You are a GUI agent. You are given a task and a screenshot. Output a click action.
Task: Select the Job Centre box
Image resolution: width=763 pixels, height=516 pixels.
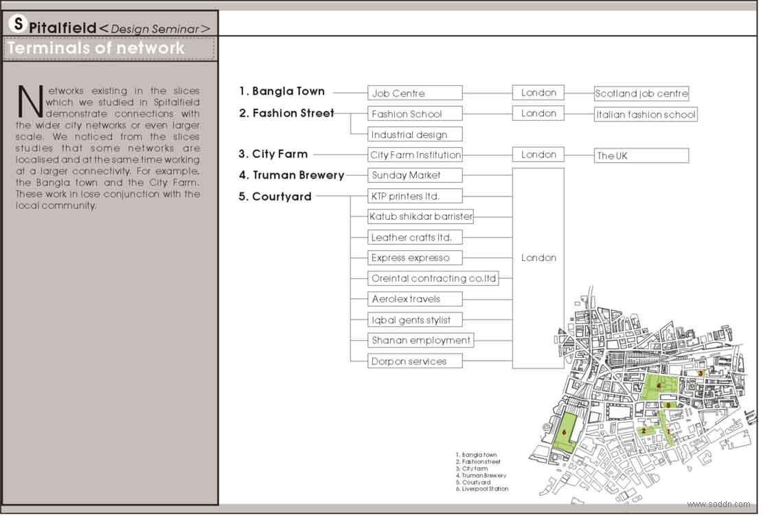[x=415, y=93]
